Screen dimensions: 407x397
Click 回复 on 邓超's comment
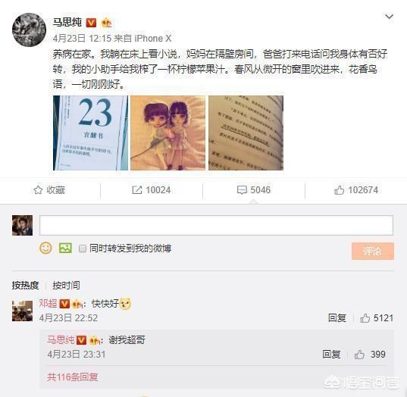[337, 318]
